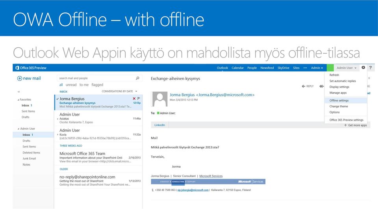Delete Jorma Bergius message with red X

tap(134, 99)
